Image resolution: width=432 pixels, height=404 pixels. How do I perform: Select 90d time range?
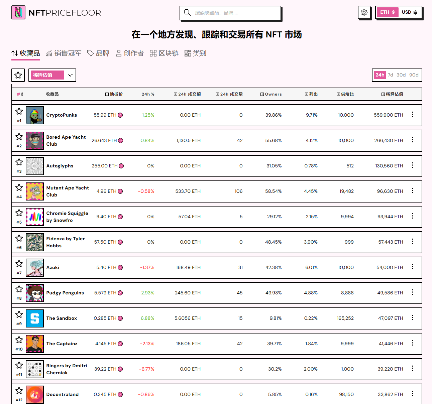click(x=414, y=75)
